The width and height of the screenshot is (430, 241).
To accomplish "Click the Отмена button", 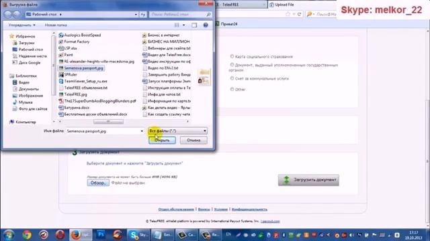I will (193, 140).
